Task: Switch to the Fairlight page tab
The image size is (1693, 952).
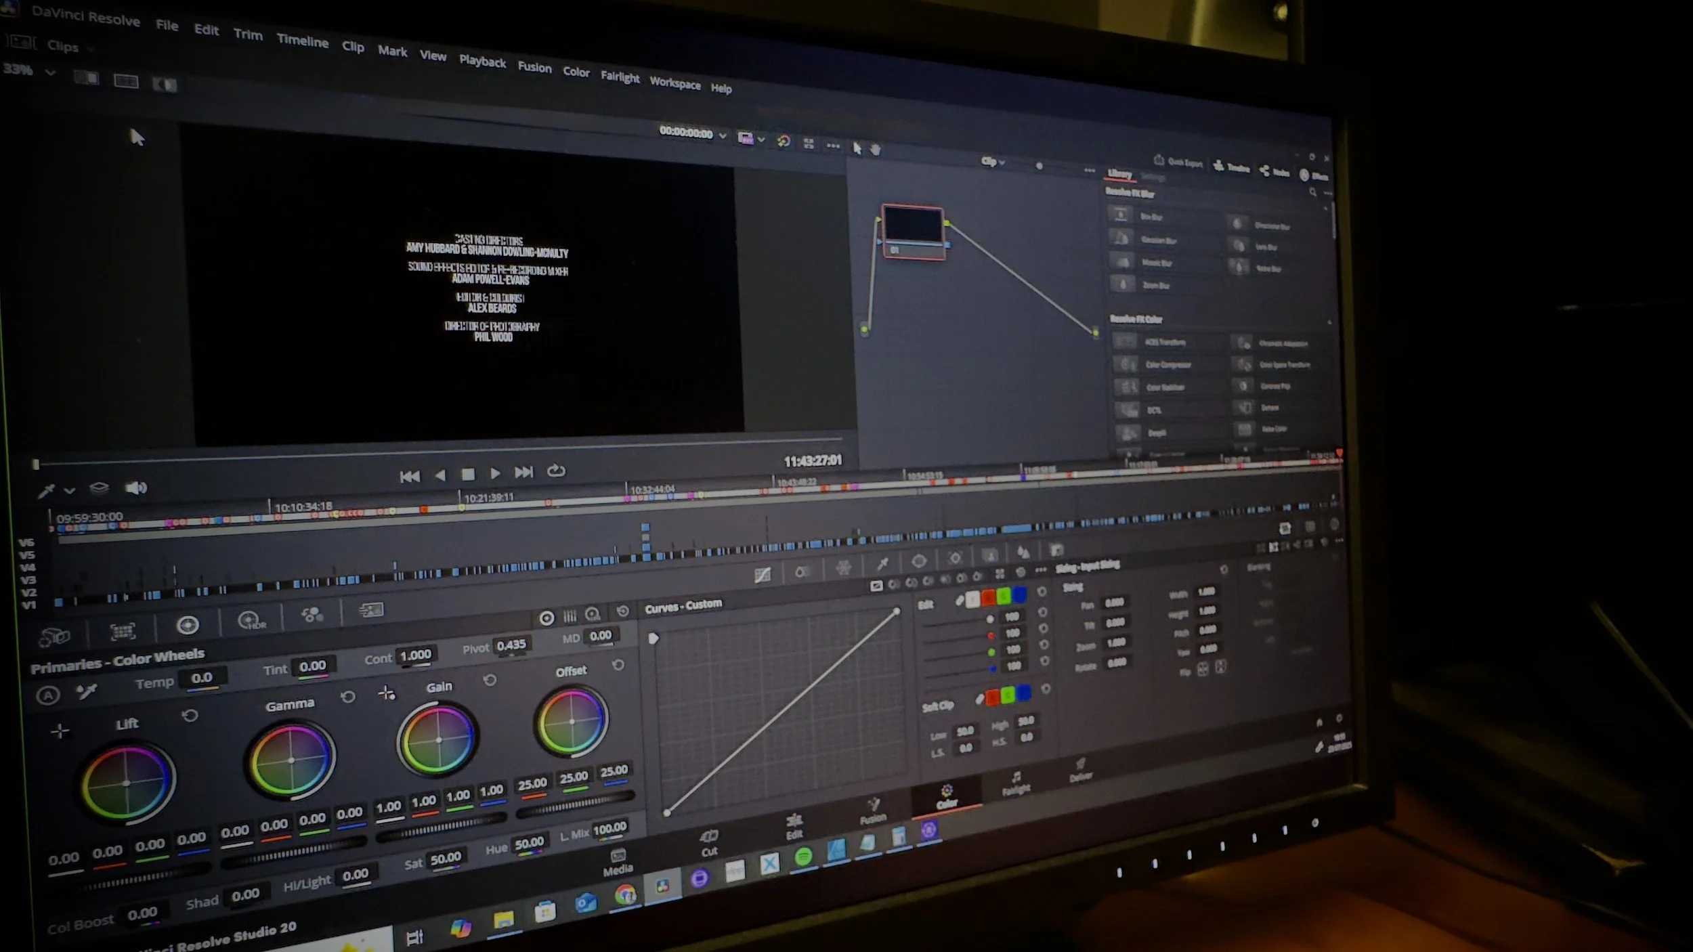Action: coord(1016,783)
